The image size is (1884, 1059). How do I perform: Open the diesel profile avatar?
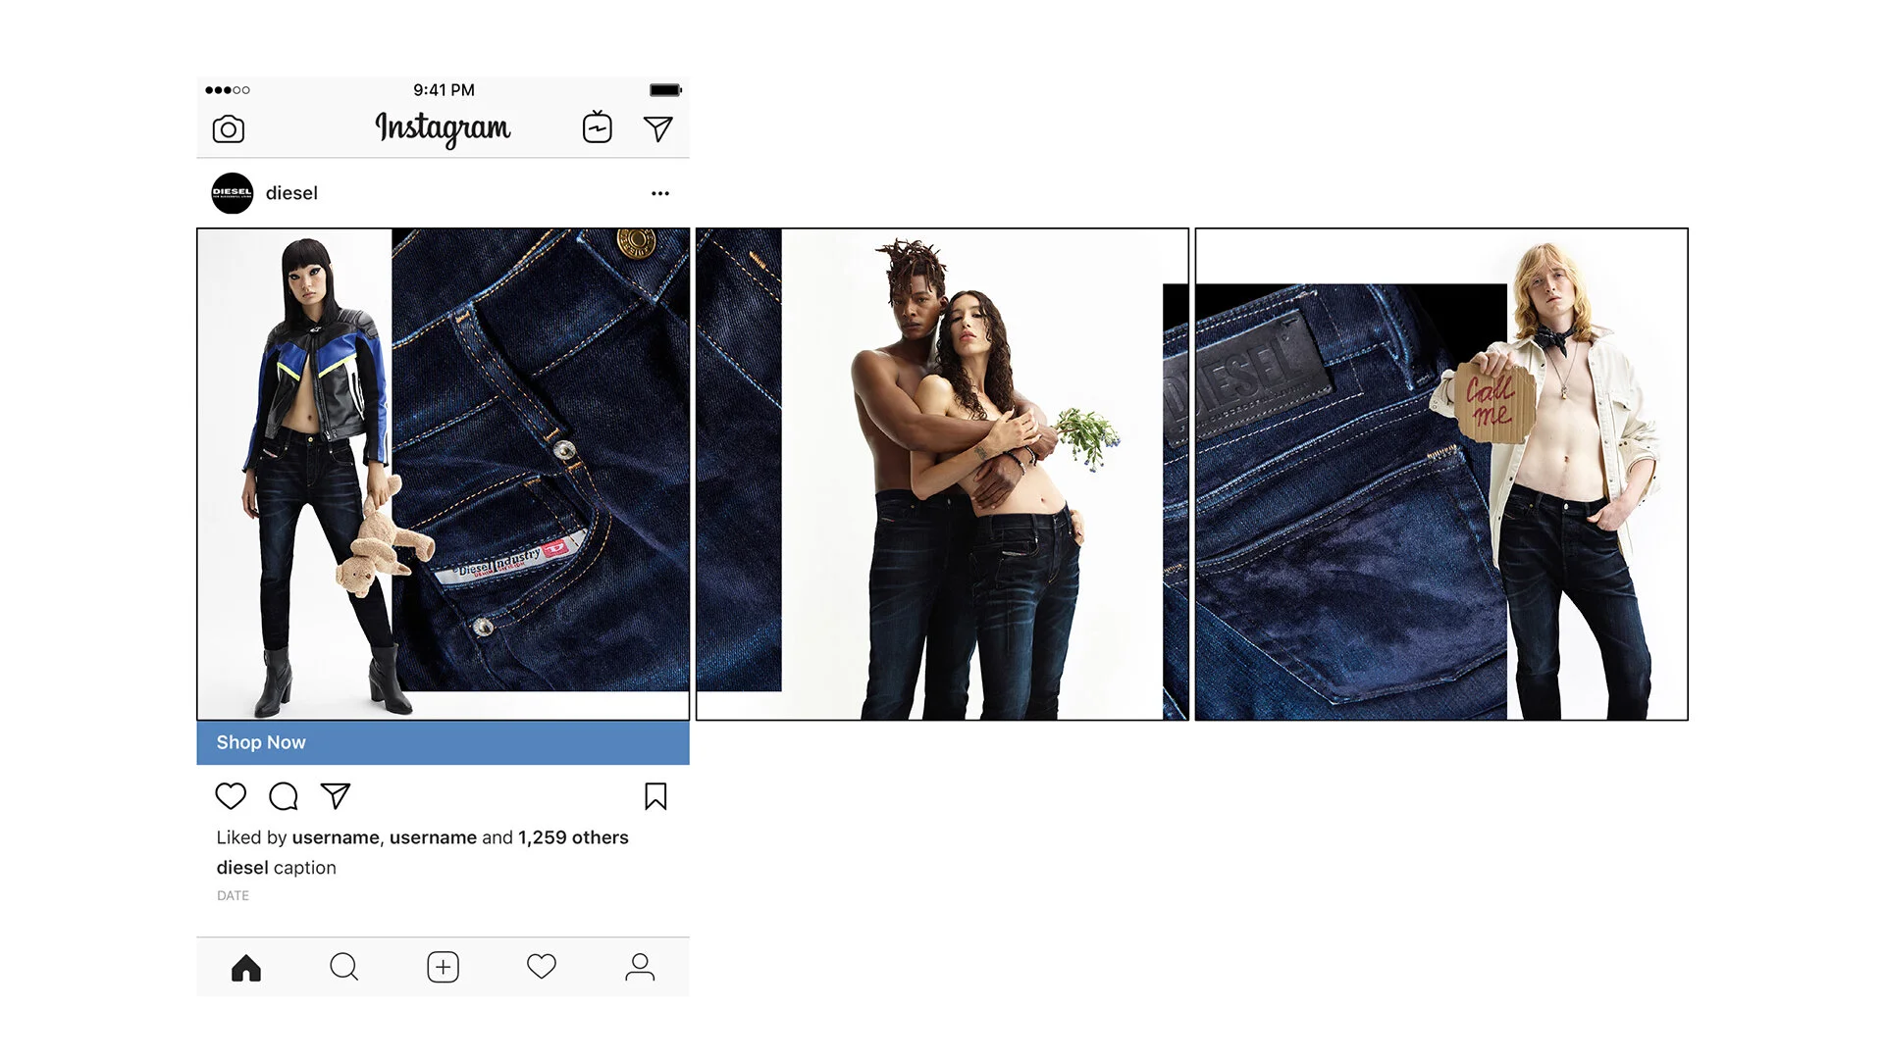(233, 193)
